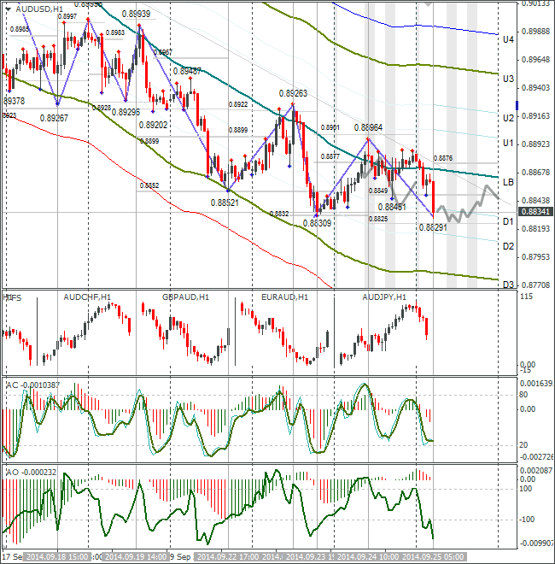This screenshot has height=564, width=555.
Task: Open the dropdown arrow beside AUDUSD,H1
Action: pyautogui.click(x=9, y=9)
